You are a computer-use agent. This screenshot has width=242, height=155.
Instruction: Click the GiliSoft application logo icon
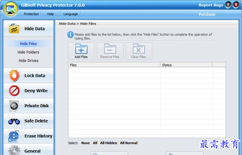click(x=11, y=9)
